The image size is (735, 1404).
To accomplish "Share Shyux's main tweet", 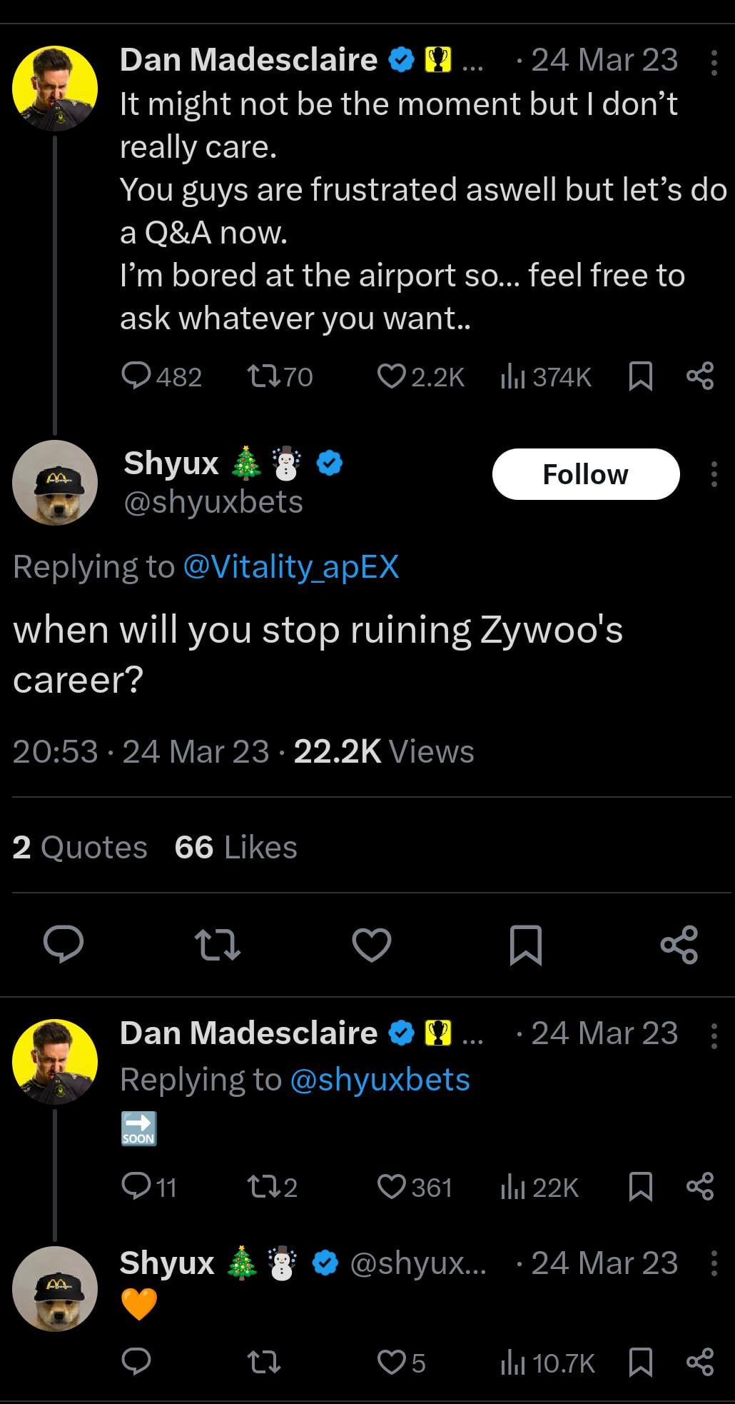I will tap(679, 944).
